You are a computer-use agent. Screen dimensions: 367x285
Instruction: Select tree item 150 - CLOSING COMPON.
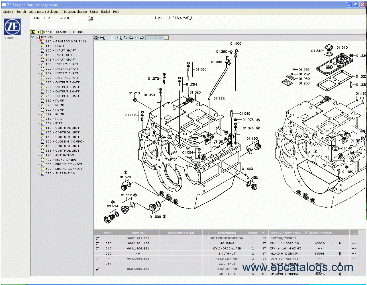66,141
